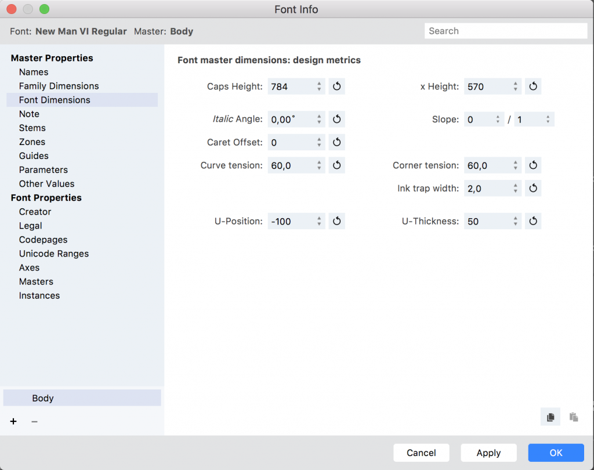Add a new master with plus button
The image size is (594, 470).
[13, 421]
